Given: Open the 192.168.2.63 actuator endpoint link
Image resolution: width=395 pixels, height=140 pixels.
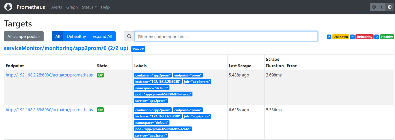Looking at the screenshot, I should tap(49, 110).
